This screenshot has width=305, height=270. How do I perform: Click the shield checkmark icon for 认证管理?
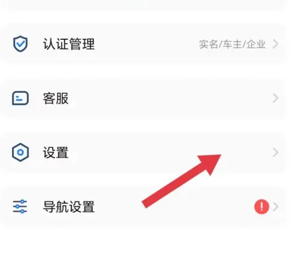(x=21, y=44)
